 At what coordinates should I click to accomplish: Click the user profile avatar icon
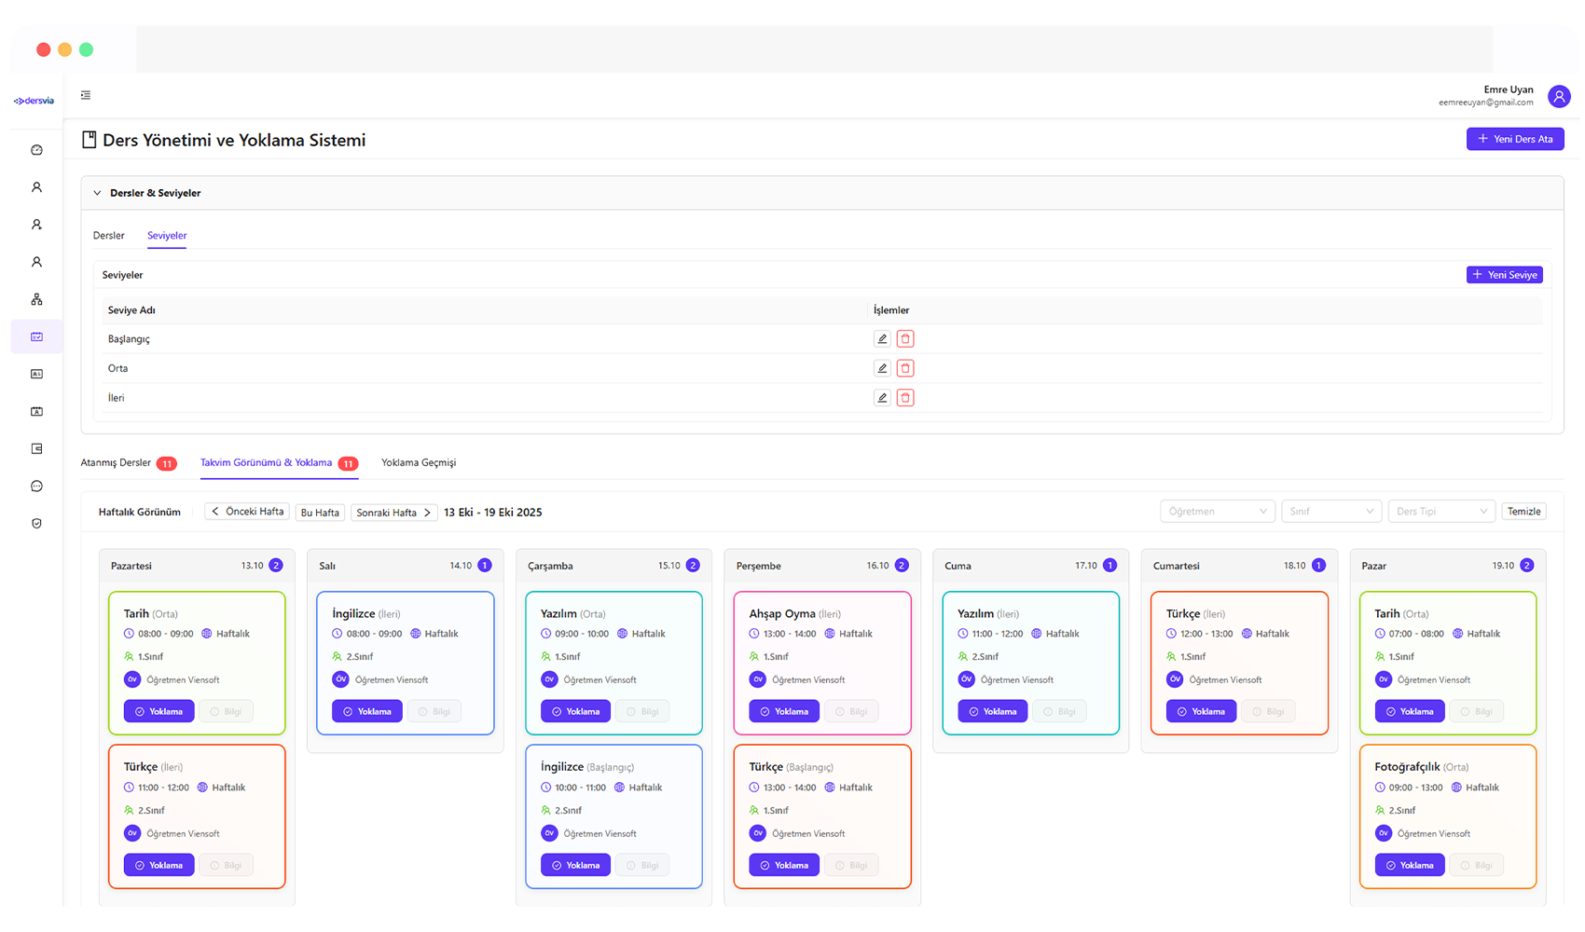pyautogui.click(x=1559, y=96)
